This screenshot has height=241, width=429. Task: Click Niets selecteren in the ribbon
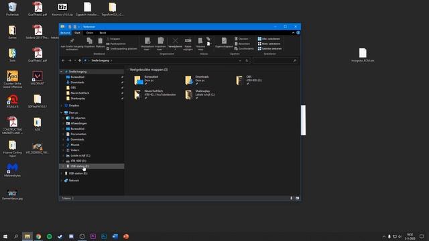pos(269,44)
